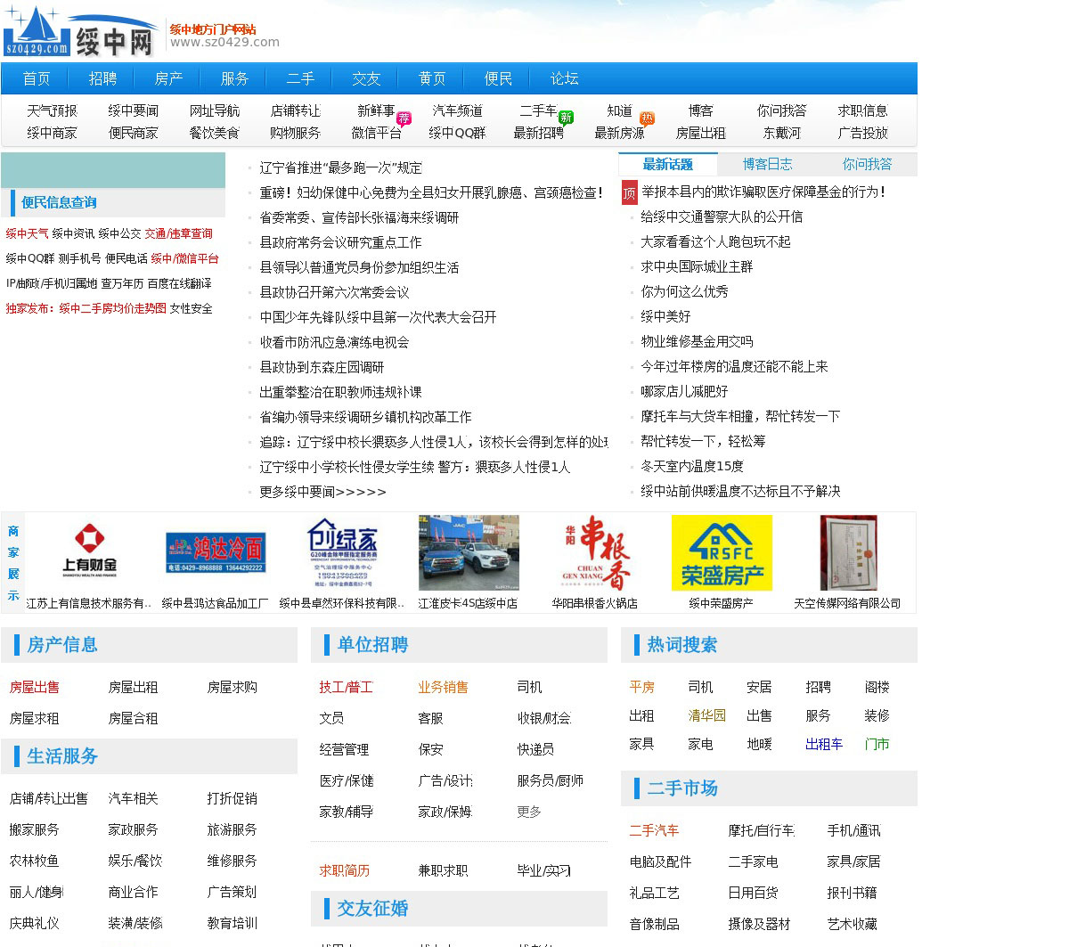Image resolution: width=1069 pixels, height=947 pixels.
Task: Click 二手汽车 in the 二手市场 section
Action: (x=654, y=830)
